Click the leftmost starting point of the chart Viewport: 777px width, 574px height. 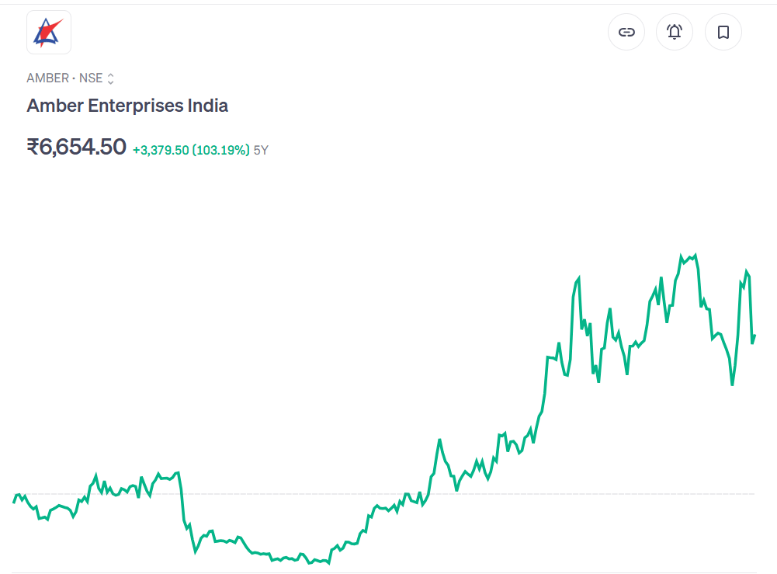point(14,503)
